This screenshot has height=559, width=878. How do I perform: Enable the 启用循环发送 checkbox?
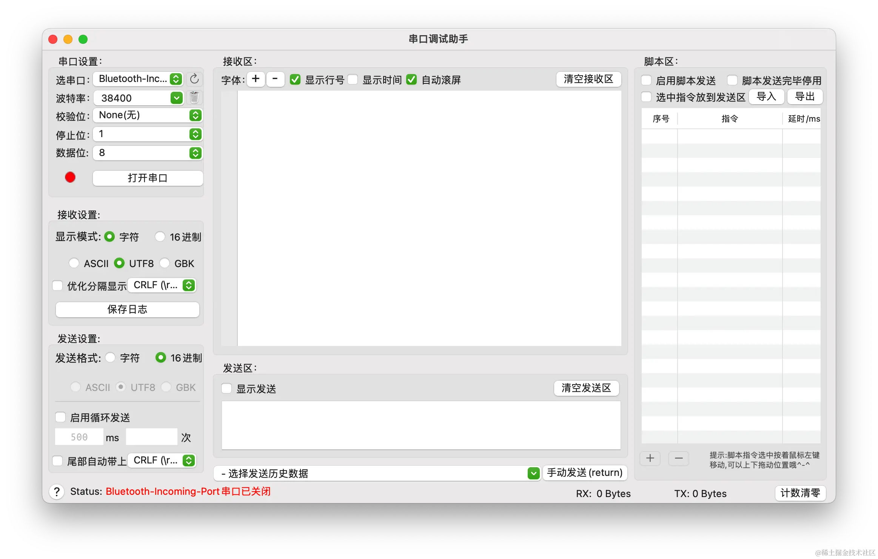point(60,417)
